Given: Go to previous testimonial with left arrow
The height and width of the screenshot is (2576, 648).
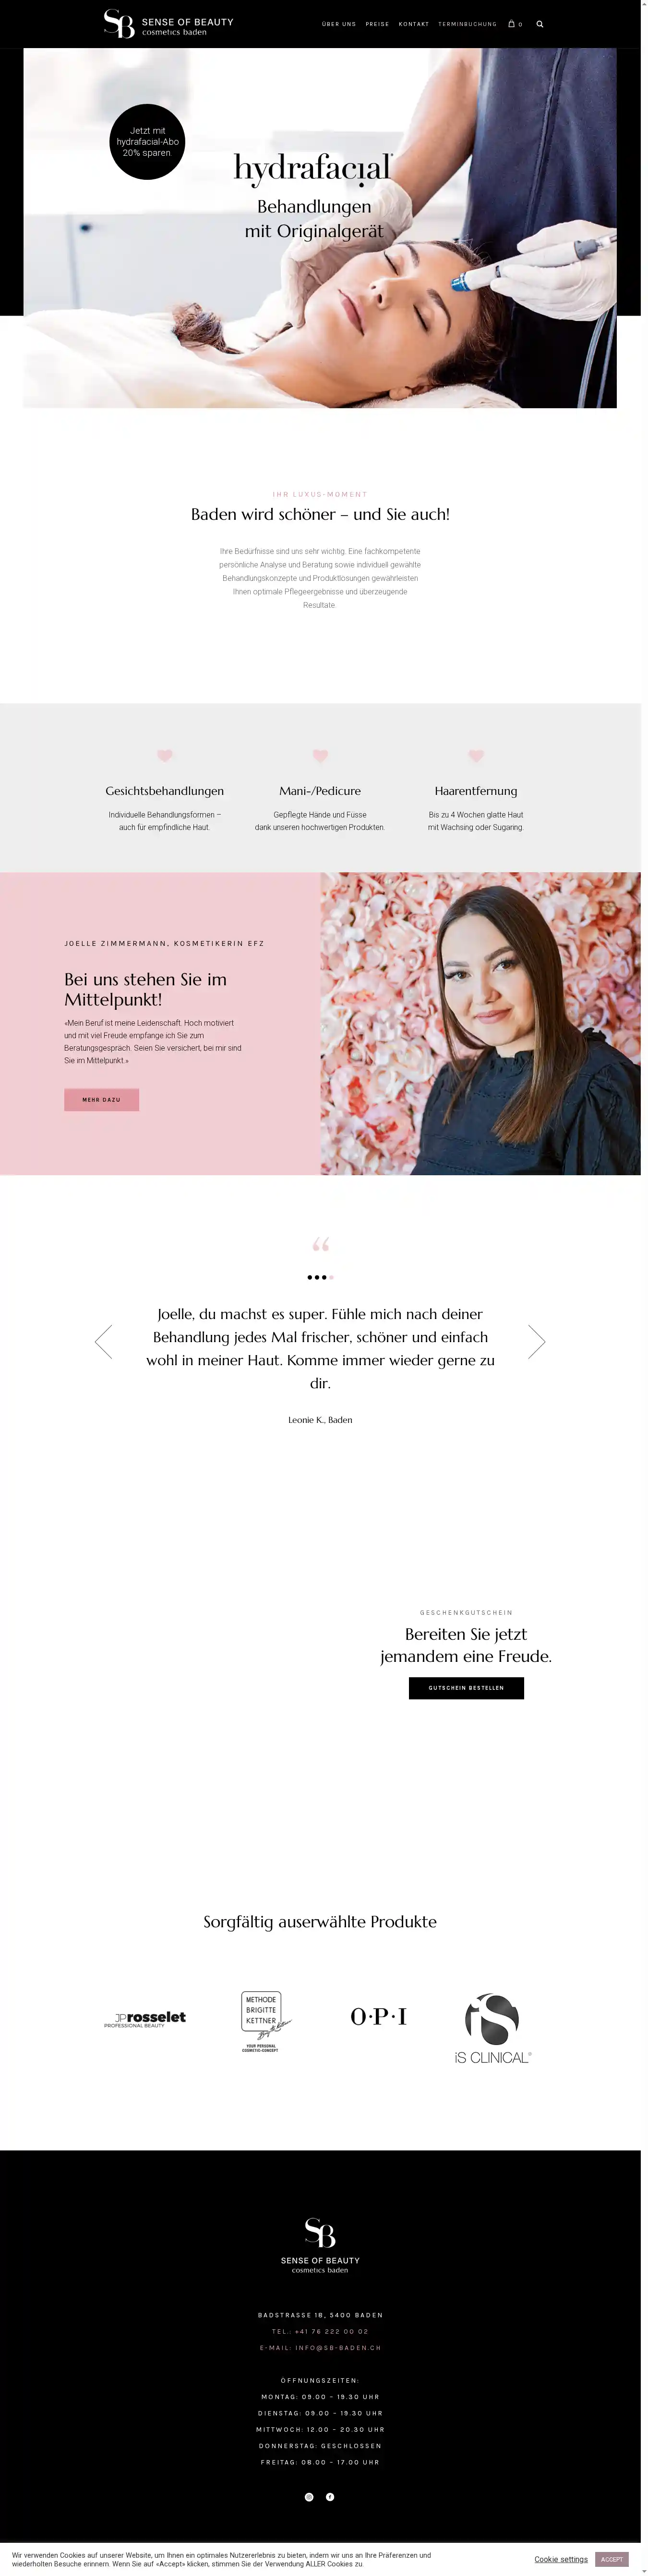Looking at the screenshot, I should (103, 1341).
